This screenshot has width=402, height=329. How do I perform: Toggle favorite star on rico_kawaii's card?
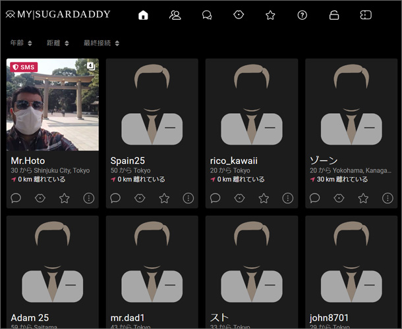click(x=264, y=198)
